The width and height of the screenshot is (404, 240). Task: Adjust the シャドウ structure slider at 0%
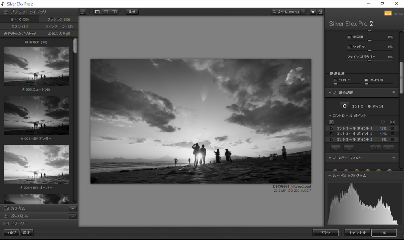[369, 50]
